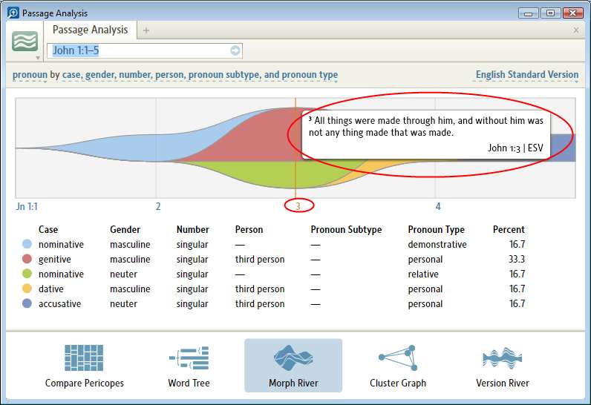591x405 pixels.
Task: Click the 'relative' pronoun type cell
Action: [x=423, y=274]
